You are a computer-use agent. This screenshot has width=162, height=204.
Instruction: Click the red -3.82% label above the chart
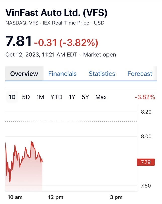[x=145, y=97]
